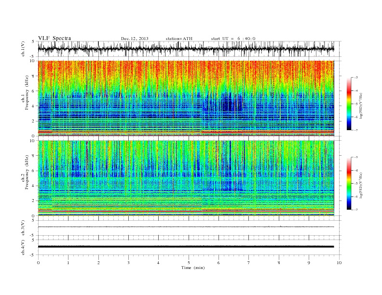The height and width of the screenshot is (295, 382).
Task: Click the "-7" value on ch.2 color bar
Action: pos(355,210)
